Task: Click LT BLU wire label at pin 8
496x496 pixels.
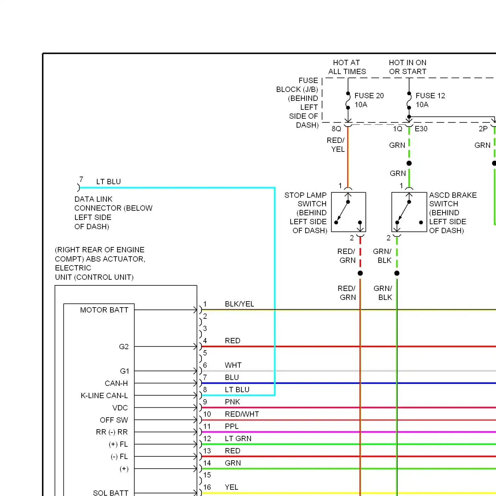Action: coord(237,390)
